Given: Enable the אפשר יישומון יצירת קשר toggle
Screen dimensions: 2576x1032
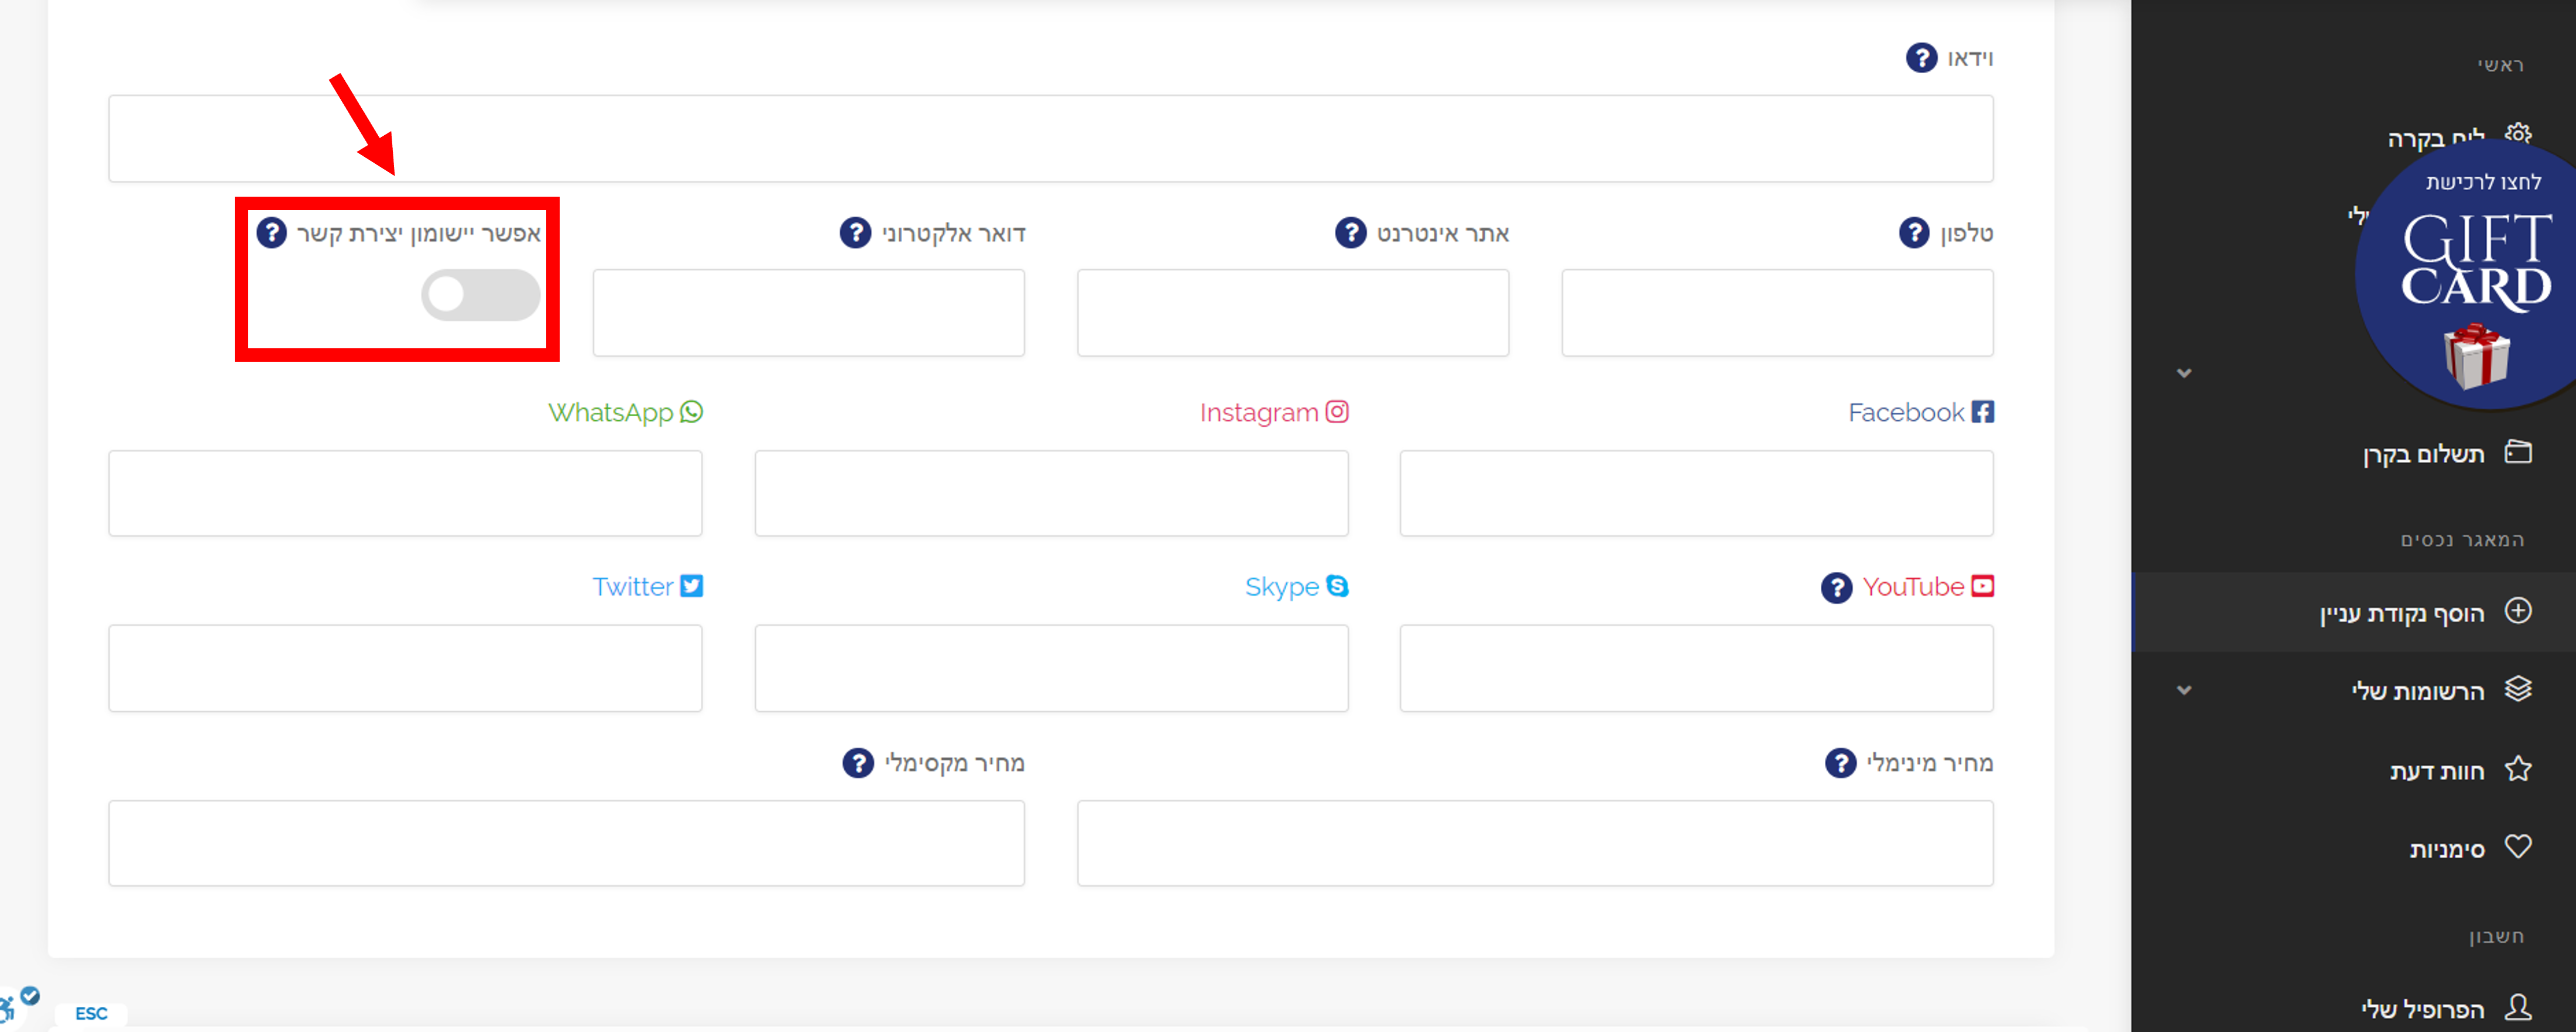Looking at the screenshot, I should click(480, 295).
